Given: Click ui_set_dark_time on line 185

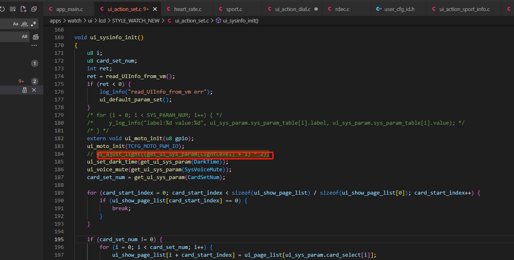Looking at the screenshot, I should [112, 161].
